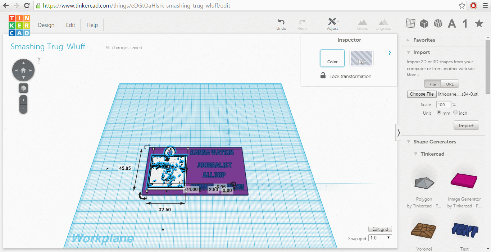The width and height of the screenshot is (491, 252).
Task: Select the mm unit radio button
Action: pos(439,113)
